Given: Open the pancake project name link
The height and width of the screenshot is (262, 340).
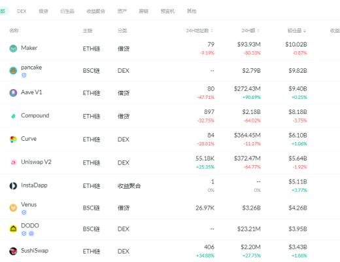Looking at the screenshot, I should click(x=31, y=67).
